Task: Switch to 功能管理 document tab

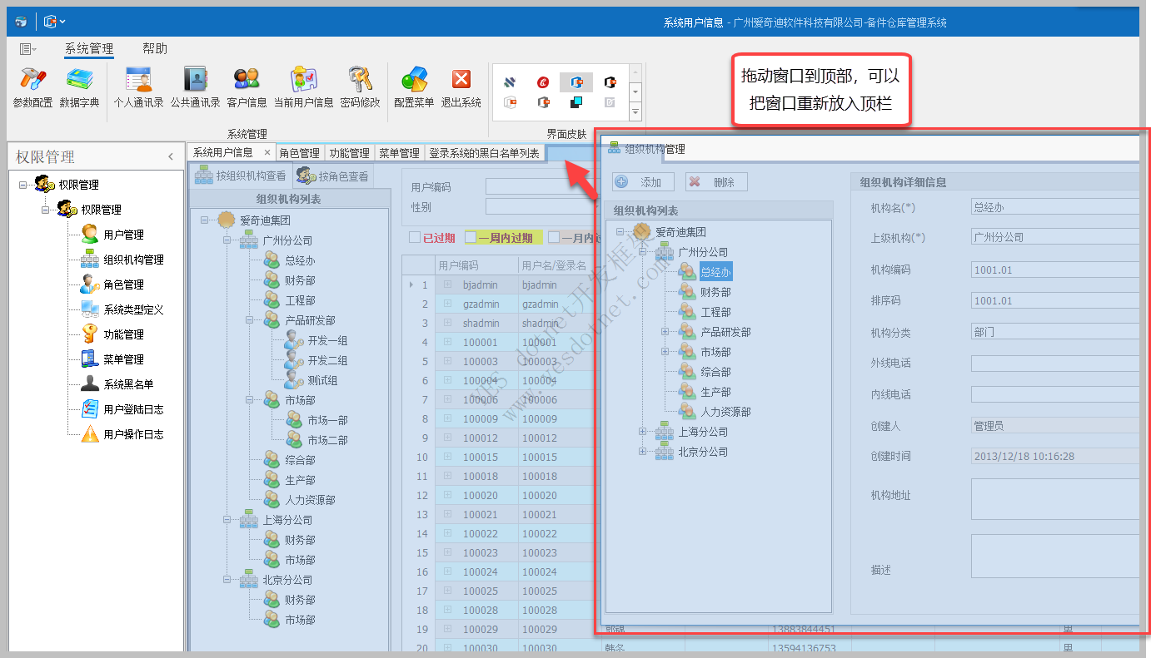Action: [x=350, y=153]
